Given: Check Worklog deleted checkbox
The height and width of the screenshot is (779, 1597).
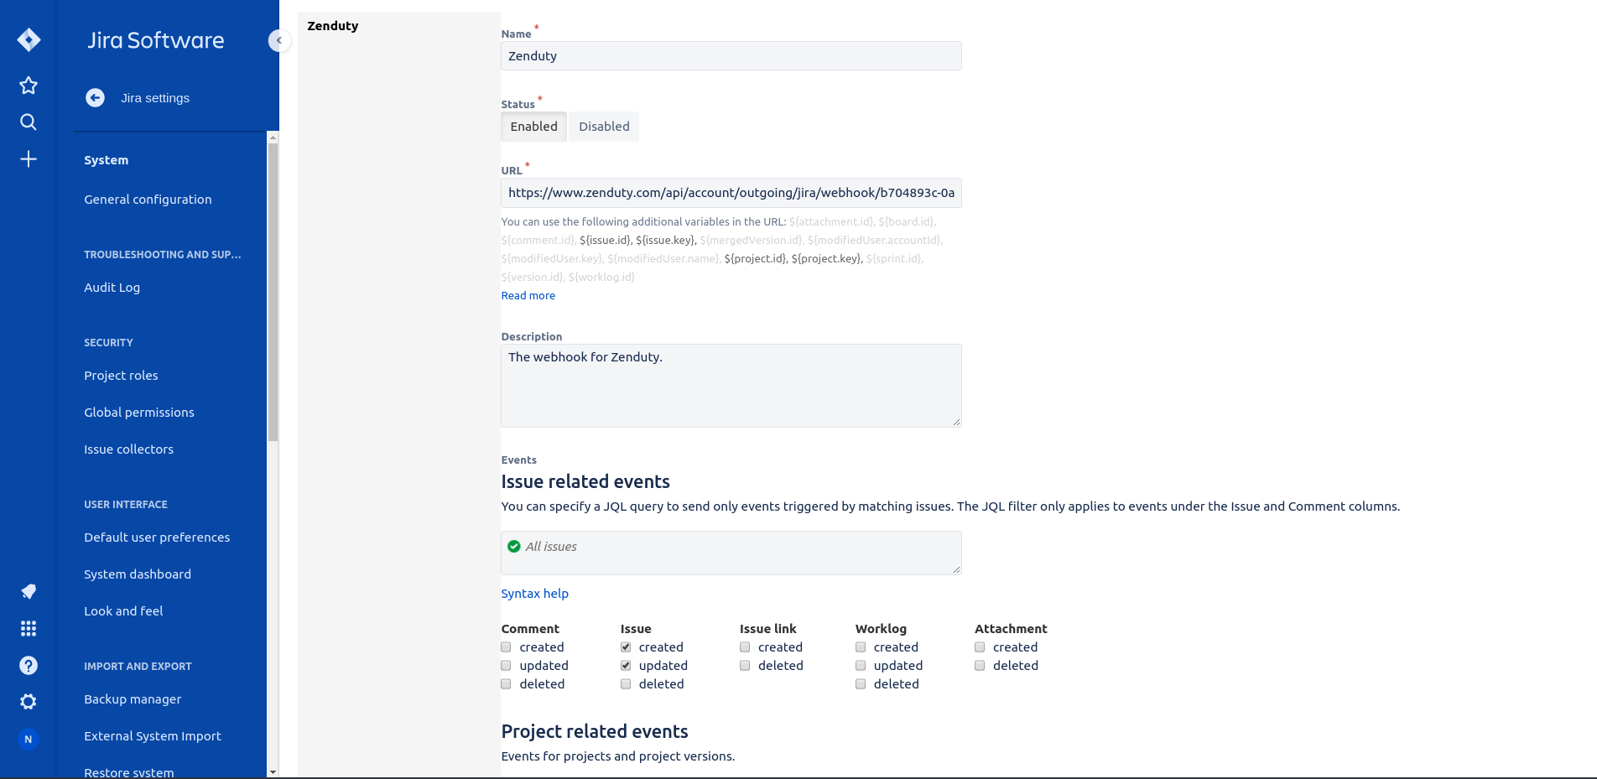Looking at the screenshot, I should click(861, 684).
